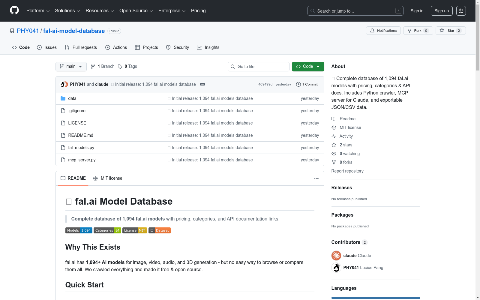
Task: Click the stars icon in About sidebar
Action: point(334,145)
